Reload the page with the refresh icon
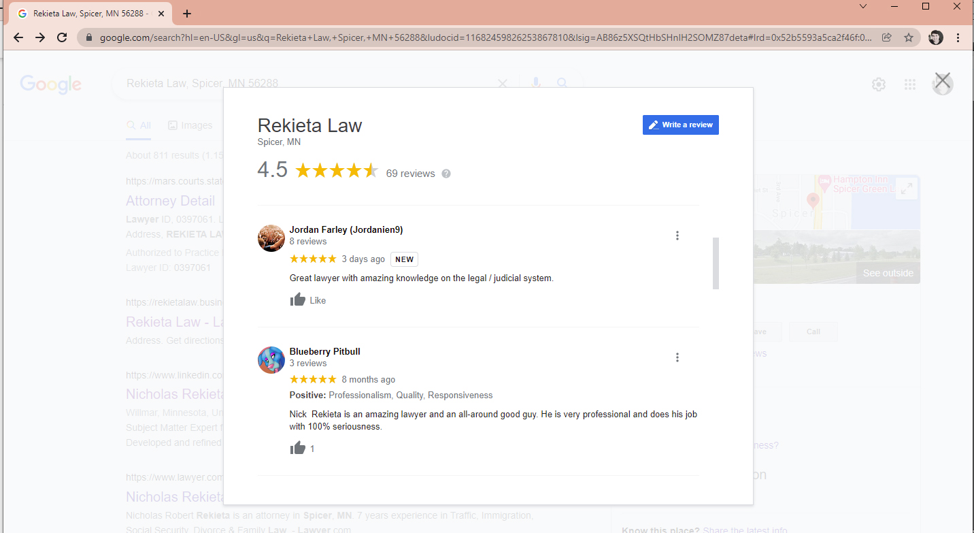This screenshot has width=974, height=533. tap(62, 37)
